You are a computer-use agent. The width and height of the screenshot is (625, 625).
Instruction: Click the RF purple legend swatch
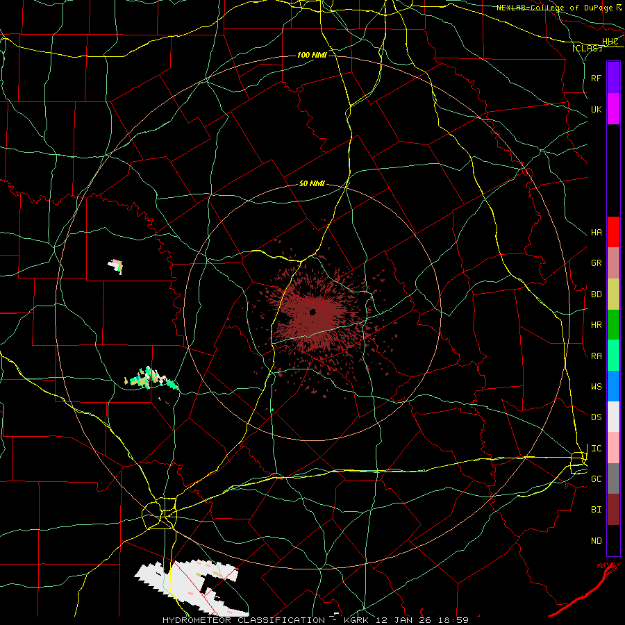pyautogui.click(x=613, y=78)
